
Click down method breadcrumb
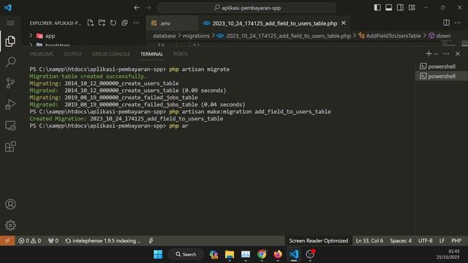439,36
